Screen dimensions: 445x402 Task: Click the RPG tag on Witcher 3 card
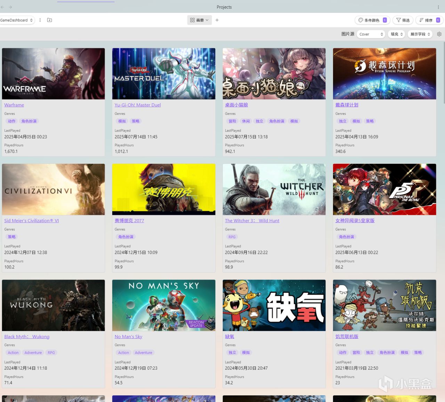(232, 237)
